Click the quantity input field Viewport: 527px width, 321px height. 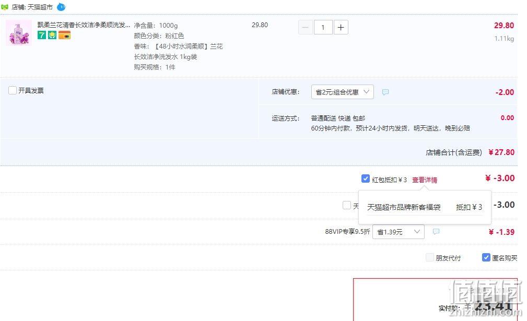323,27
